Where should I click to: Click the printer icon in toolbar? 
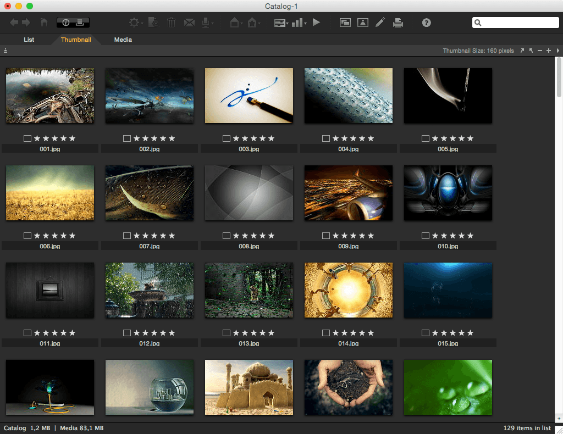398,23
